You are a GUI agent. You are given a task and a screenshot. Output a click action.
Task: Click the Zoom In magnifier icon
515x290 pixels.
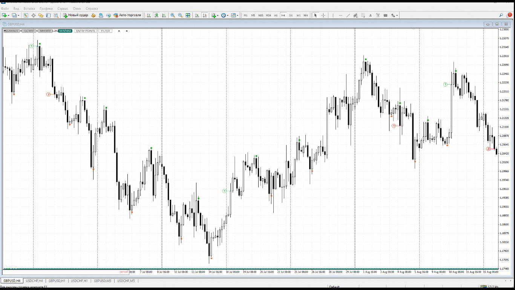coord(173,15)
